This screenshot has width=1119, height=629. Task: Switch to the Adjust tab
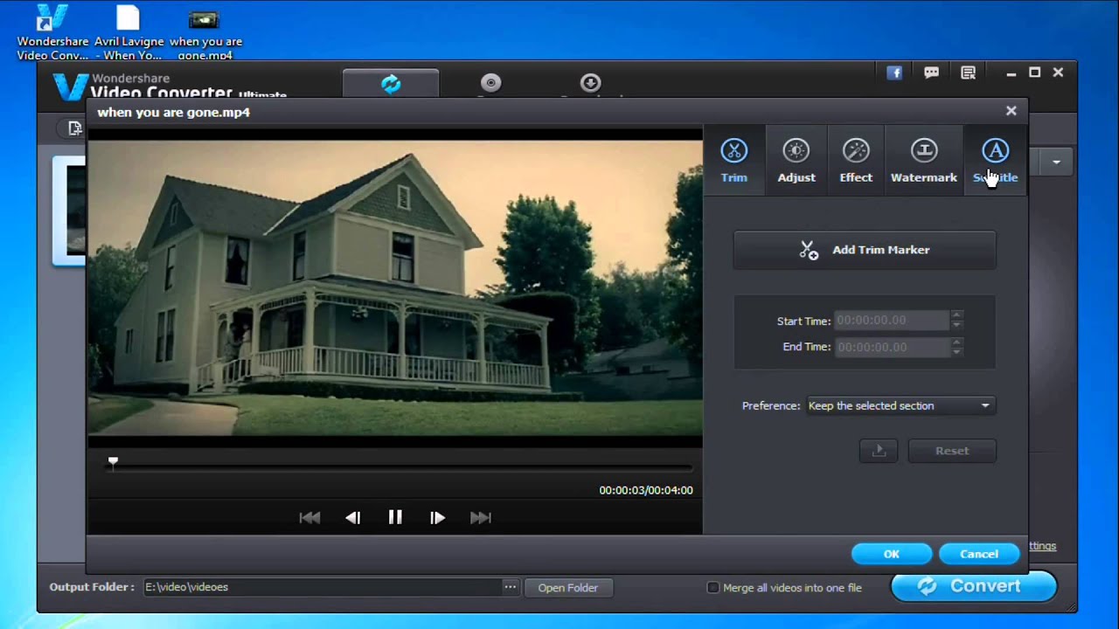tap(796, 161)
